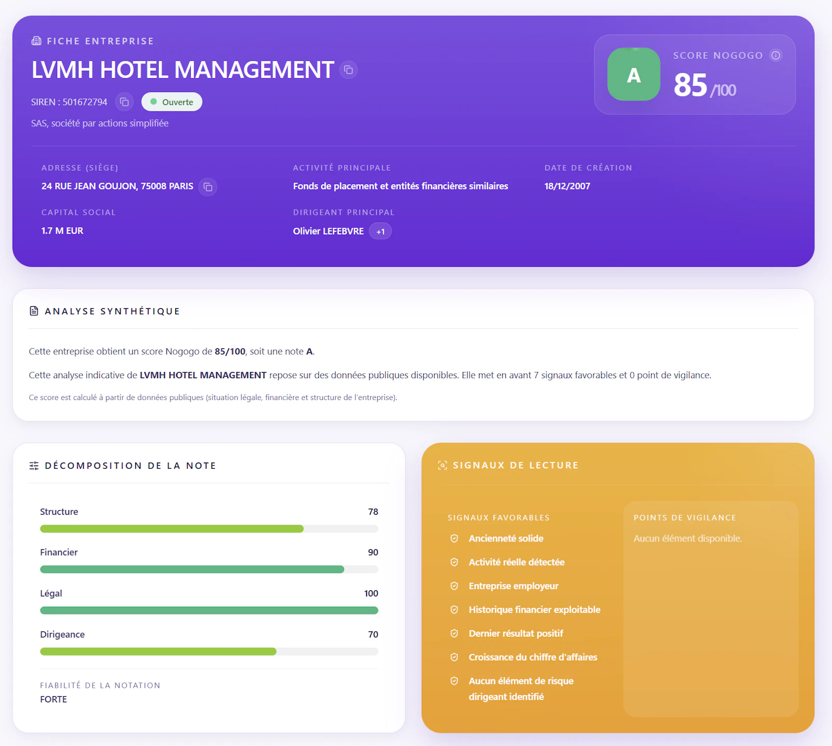Image resolution: width=832 pixels, height=746 pixels.
Task: Click the large 85 /100 score value
Action: tap(705, 85)
